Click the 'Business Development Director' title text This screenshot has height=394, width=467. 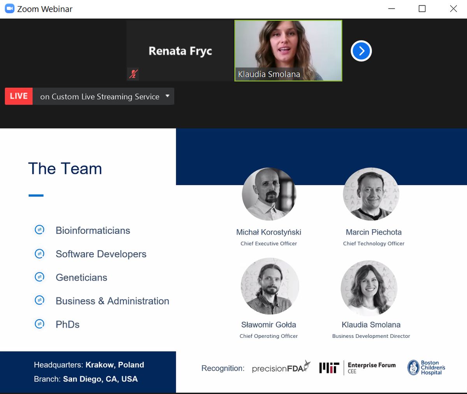coord(371,336)
